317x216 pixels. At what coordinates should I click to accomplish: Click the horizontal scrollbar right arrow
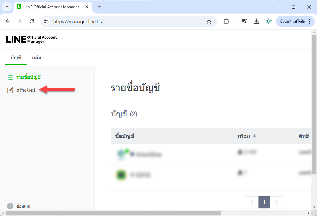point(308,213)
